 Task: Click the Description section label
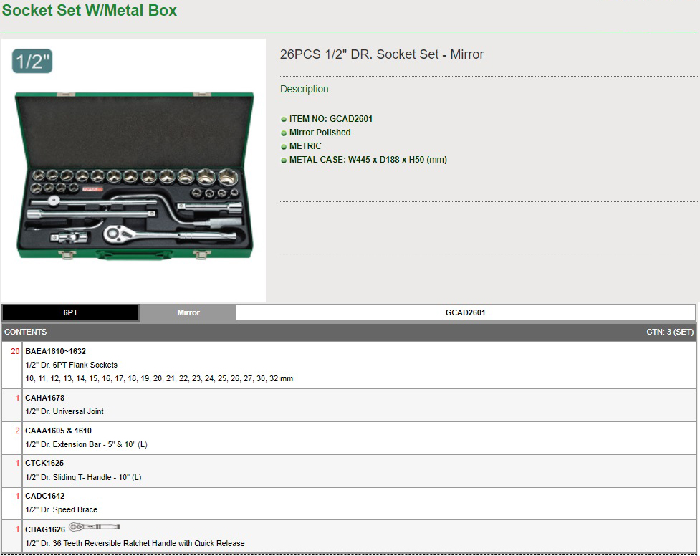click(304, 89)
